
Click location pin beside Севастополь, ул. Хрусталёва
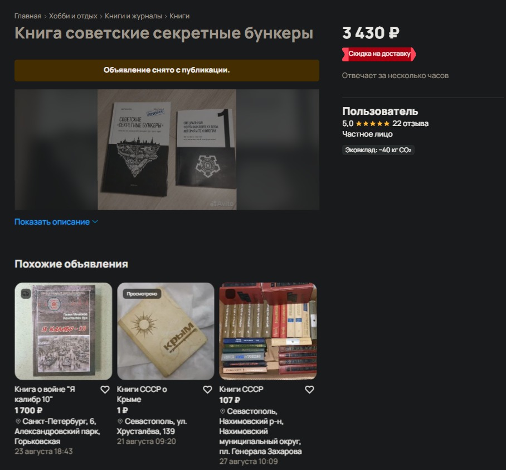[120, 421]
